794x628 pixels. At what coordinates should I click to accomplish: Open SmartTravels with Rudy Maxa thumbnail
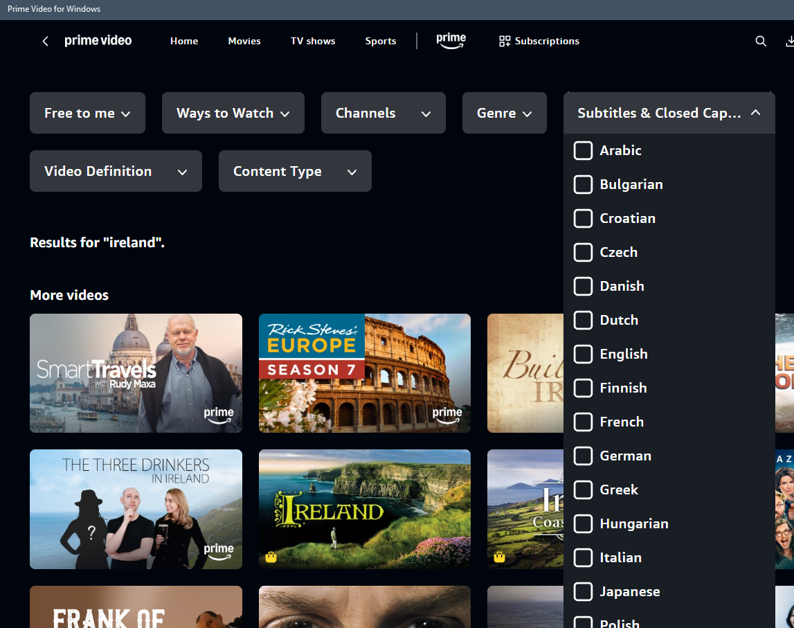pyautogui.click(x=136, y=373)
